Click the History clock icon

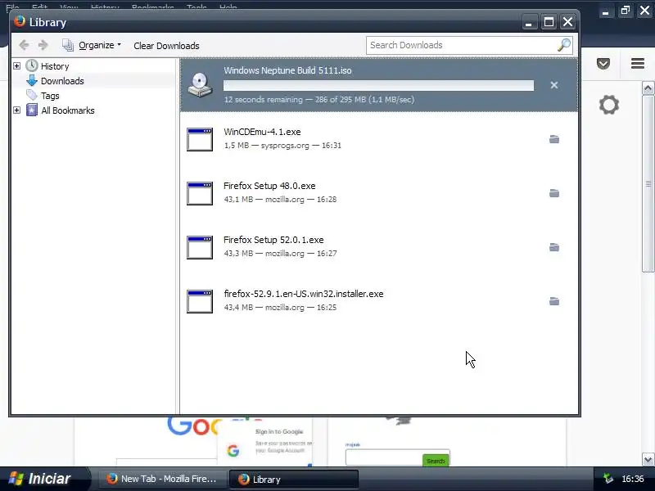(x=32, y=65)
